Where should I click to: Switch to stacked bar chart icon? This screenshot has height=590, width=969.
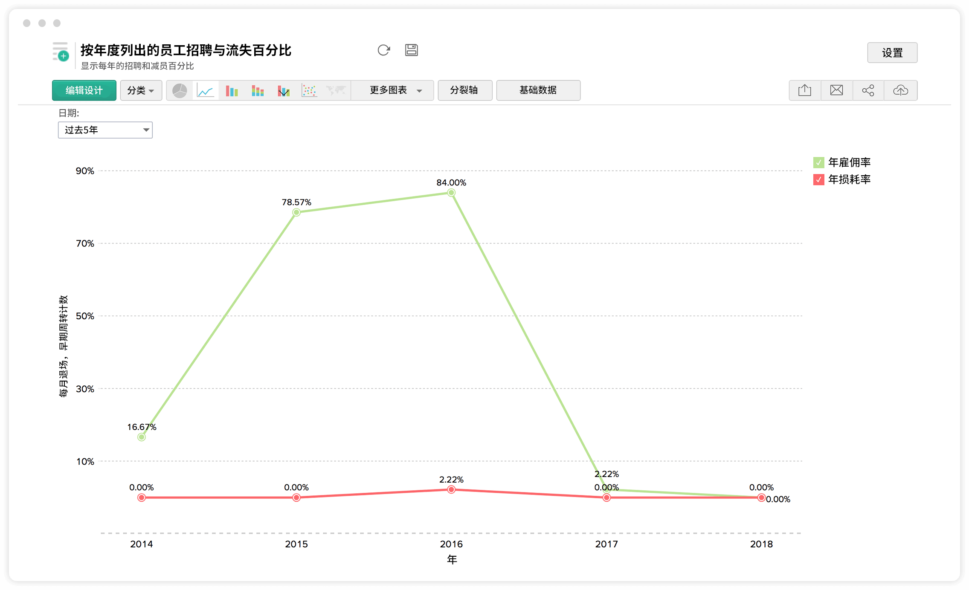point(258,90)
